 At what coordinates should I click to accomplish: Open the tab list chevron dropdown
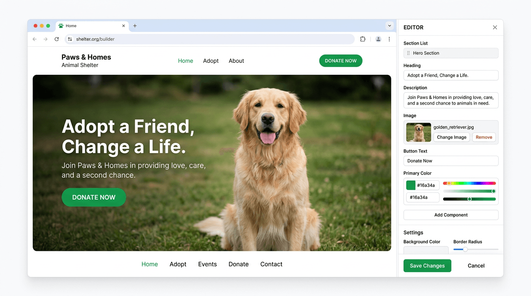(389, 26)
